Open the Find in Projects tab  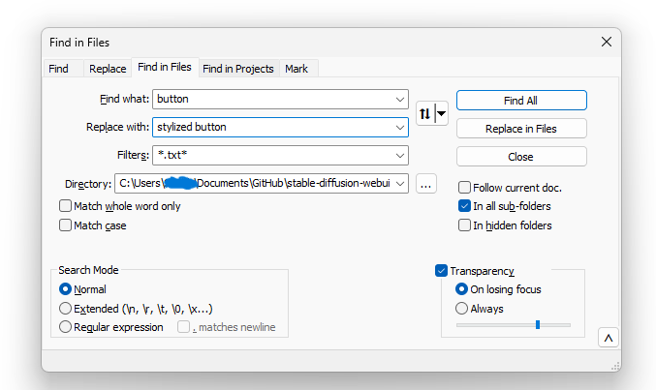[238, 69]
